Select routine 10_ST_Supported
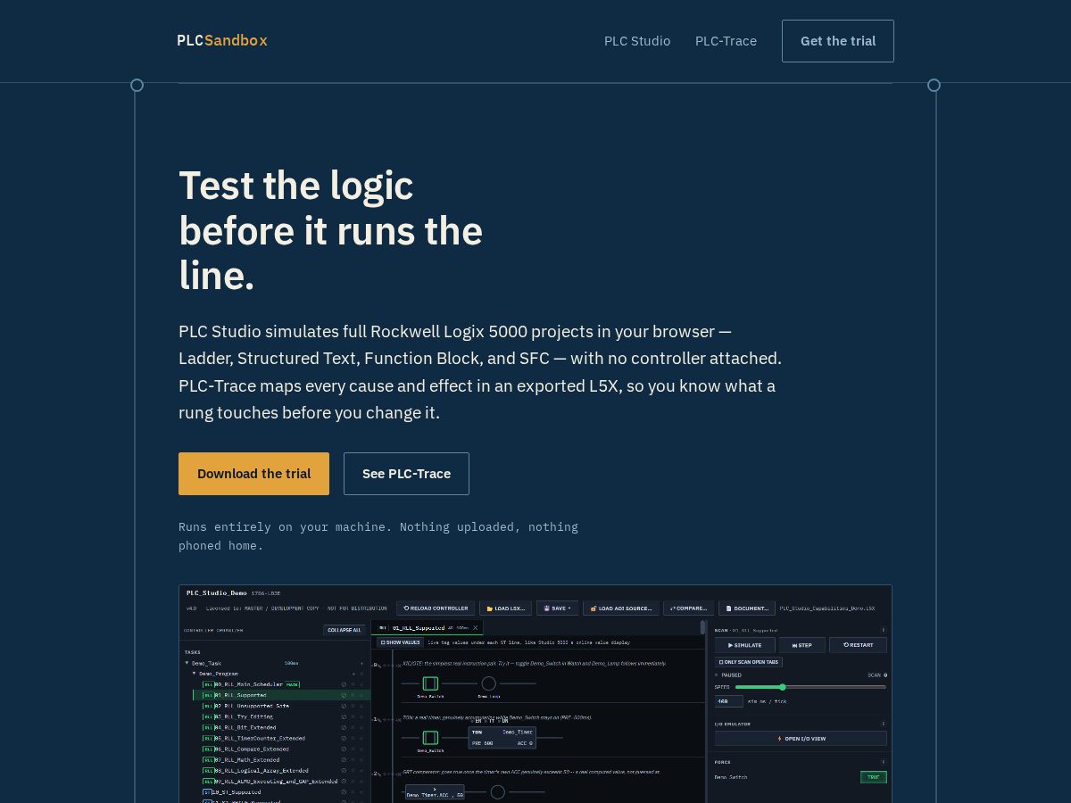The height and width of the screenshot is (803, 1071). pos(237,791)
